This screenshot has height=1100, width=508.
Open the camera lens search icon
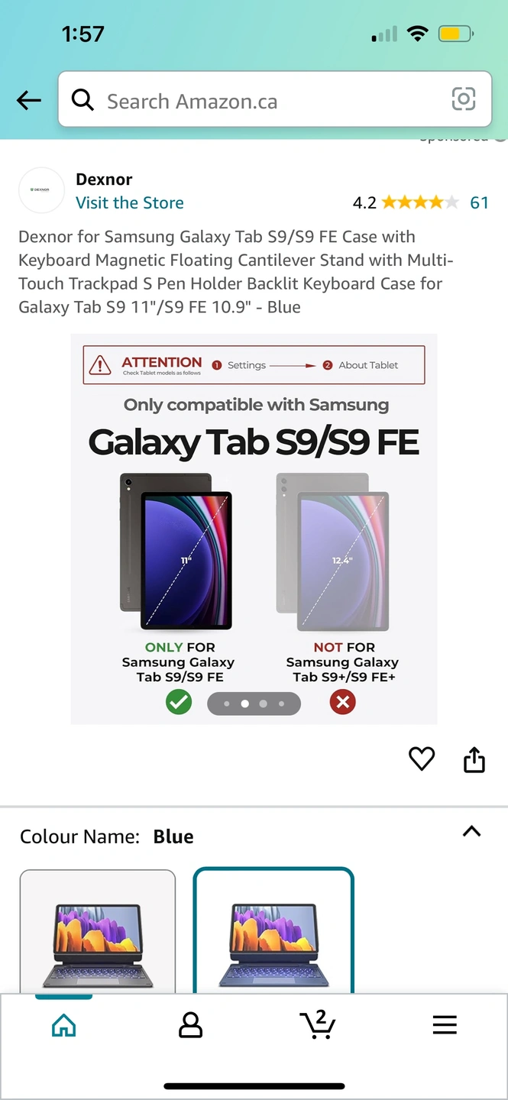(x=464, y=99)
